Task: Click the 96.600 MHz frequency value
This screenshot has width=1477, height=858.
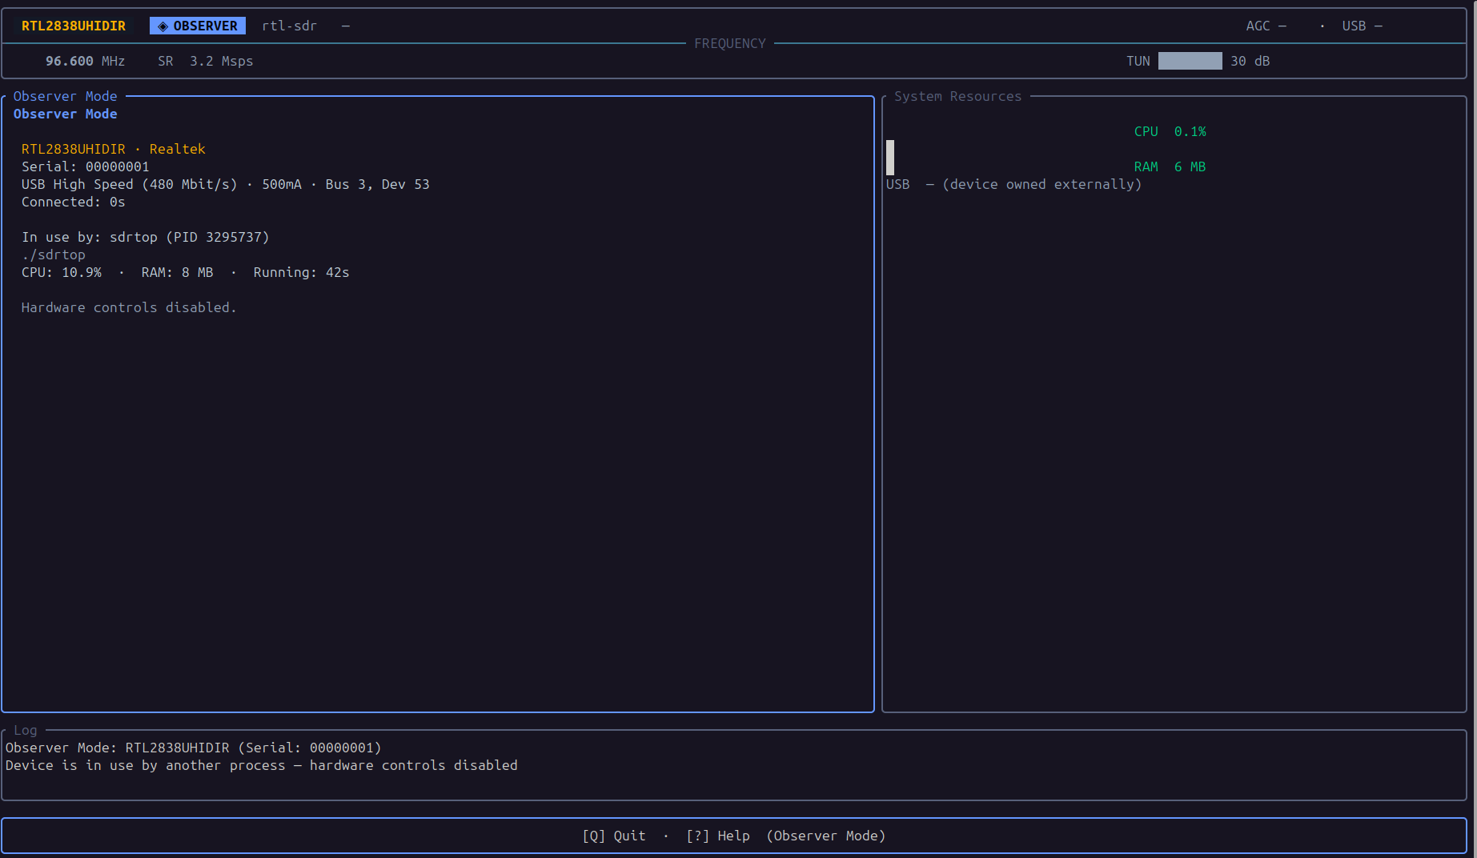Action: pyautogui.click(x=85, y=61)
